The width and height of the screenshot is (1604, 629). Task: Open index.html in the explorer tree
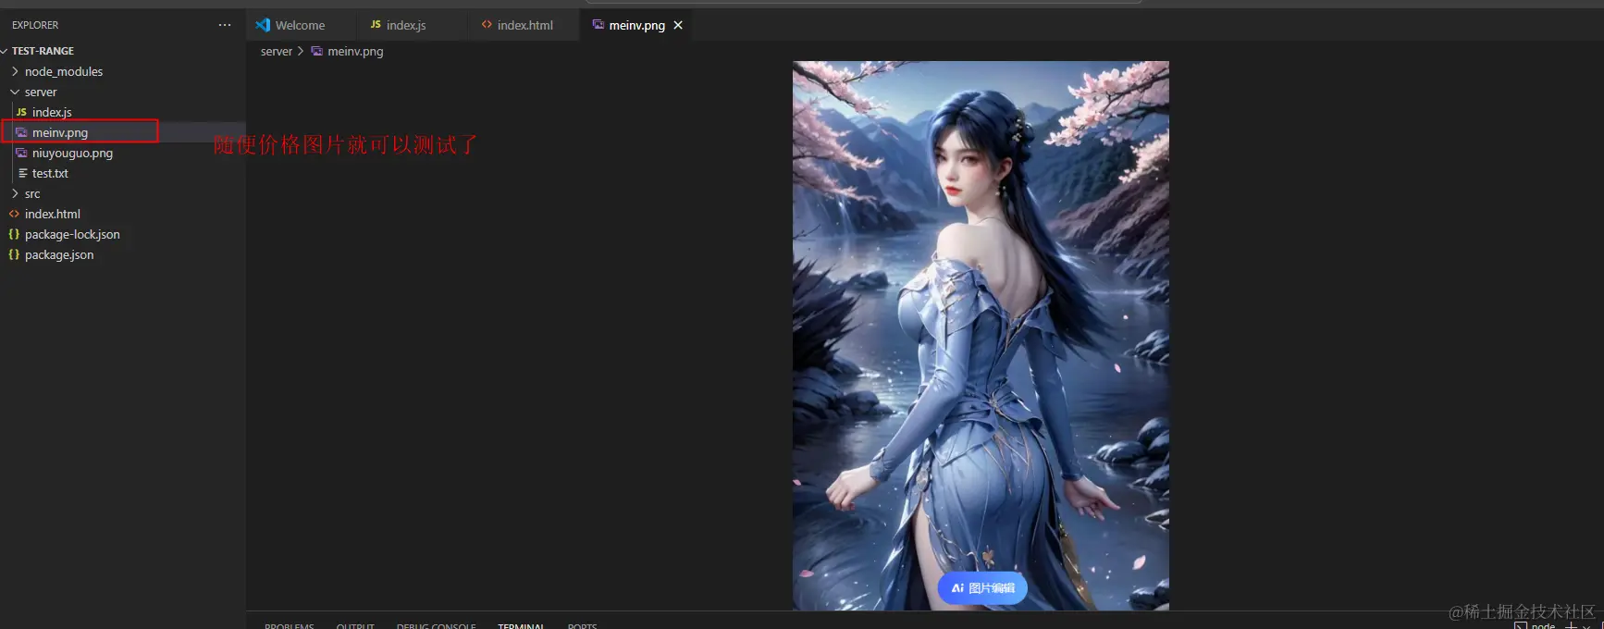[x=53, y=214]
